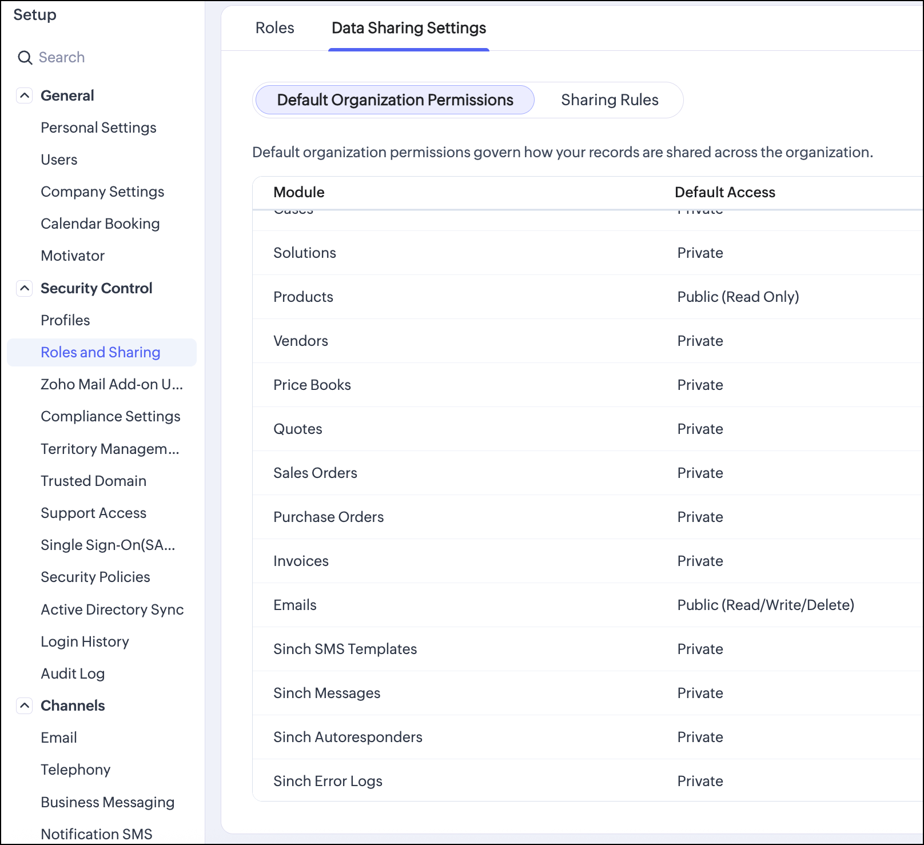Select Default Organization Permissions toggle
The height and width of the screenshot is (845, 924).
pyautogui.click(x=395, y=100)
